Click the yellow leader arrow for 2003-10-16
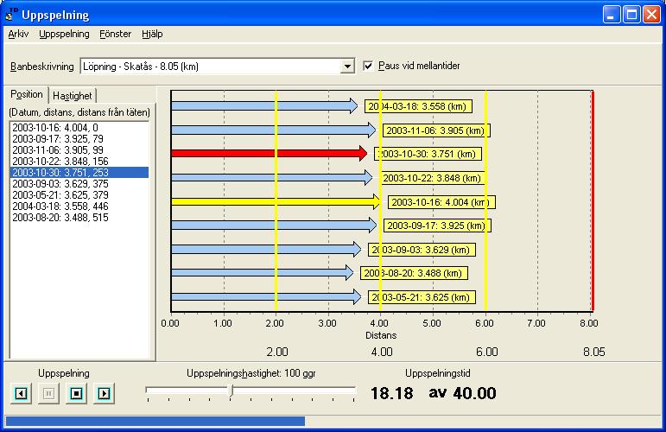 coord(276,201)
